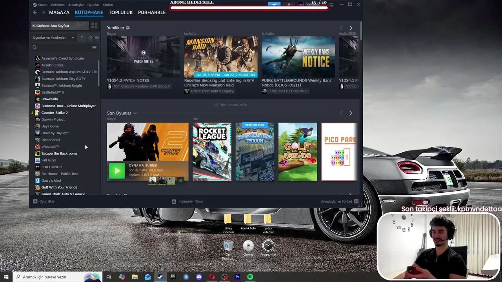Switch to the MAĞAZA tab
502x282 pixels.
tap(59, 13)
